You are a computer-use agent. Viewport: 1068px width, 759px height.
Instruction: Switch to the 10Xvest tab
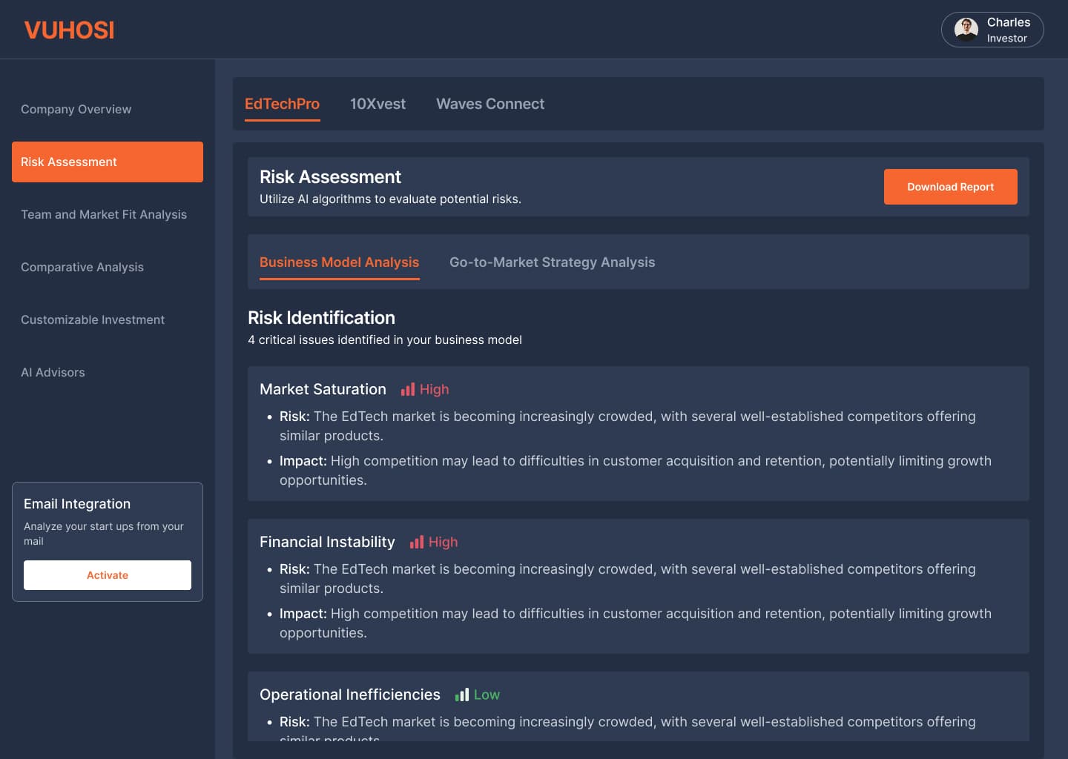click(x=378, y=104)
